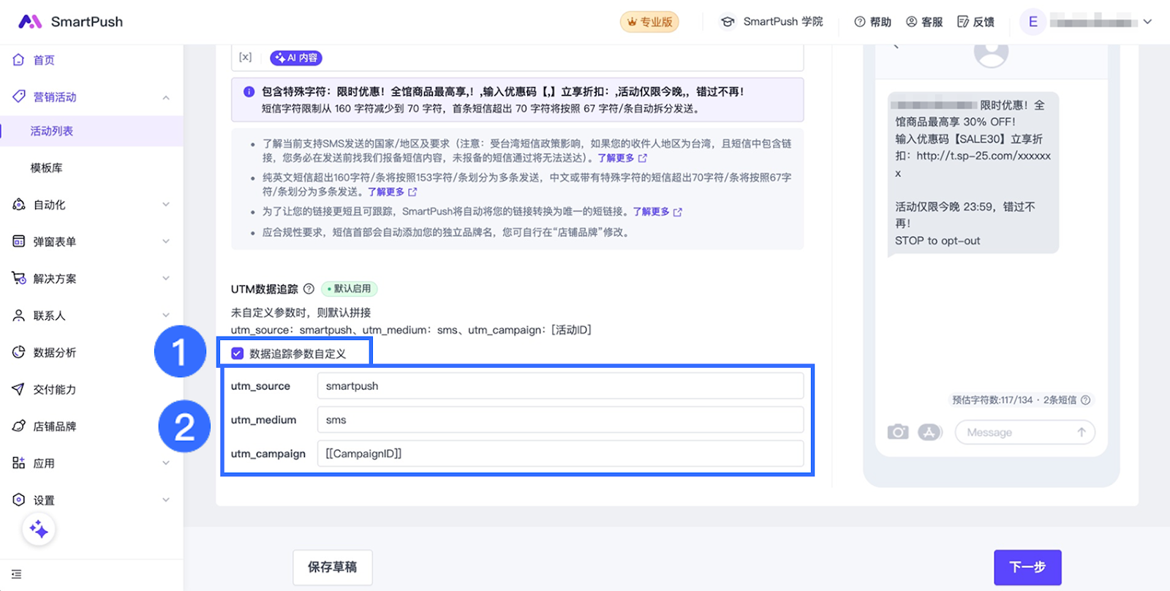Click 保存草稿 button

333,567
